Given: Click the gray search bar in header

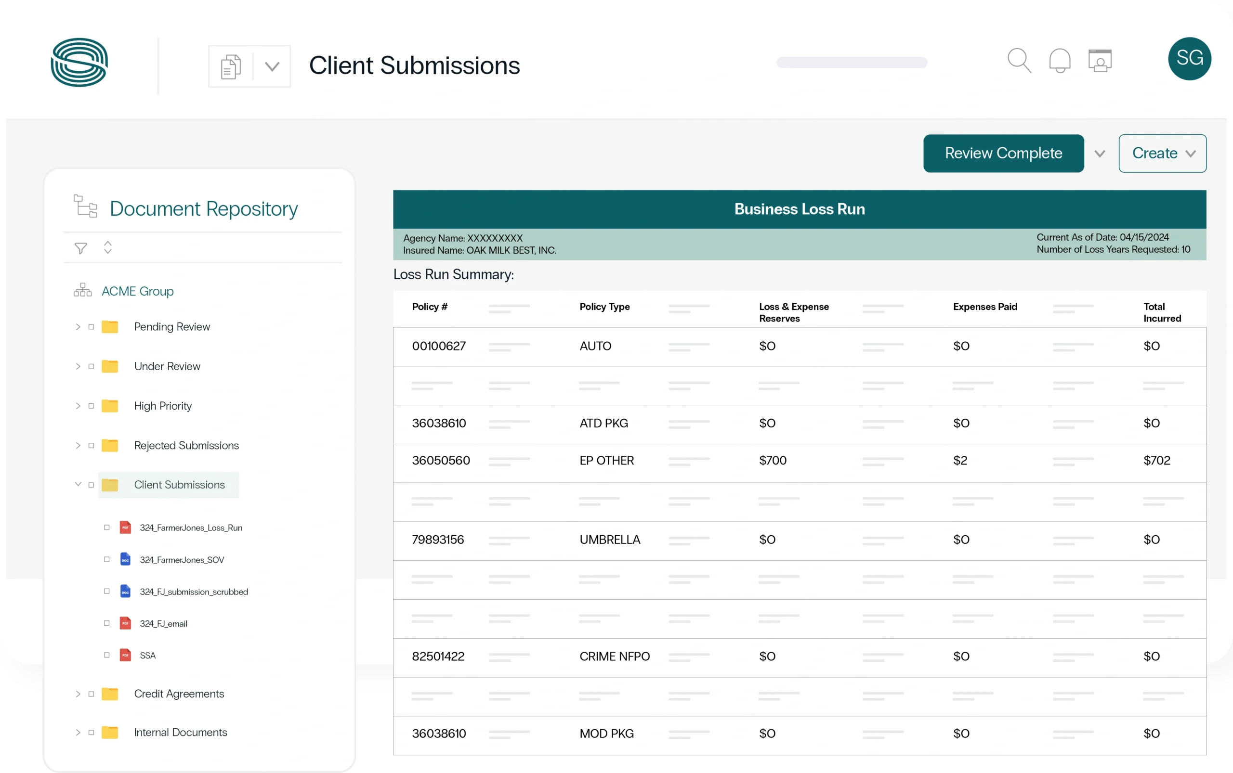Looking at the screenshot, I should click(852, 63).
